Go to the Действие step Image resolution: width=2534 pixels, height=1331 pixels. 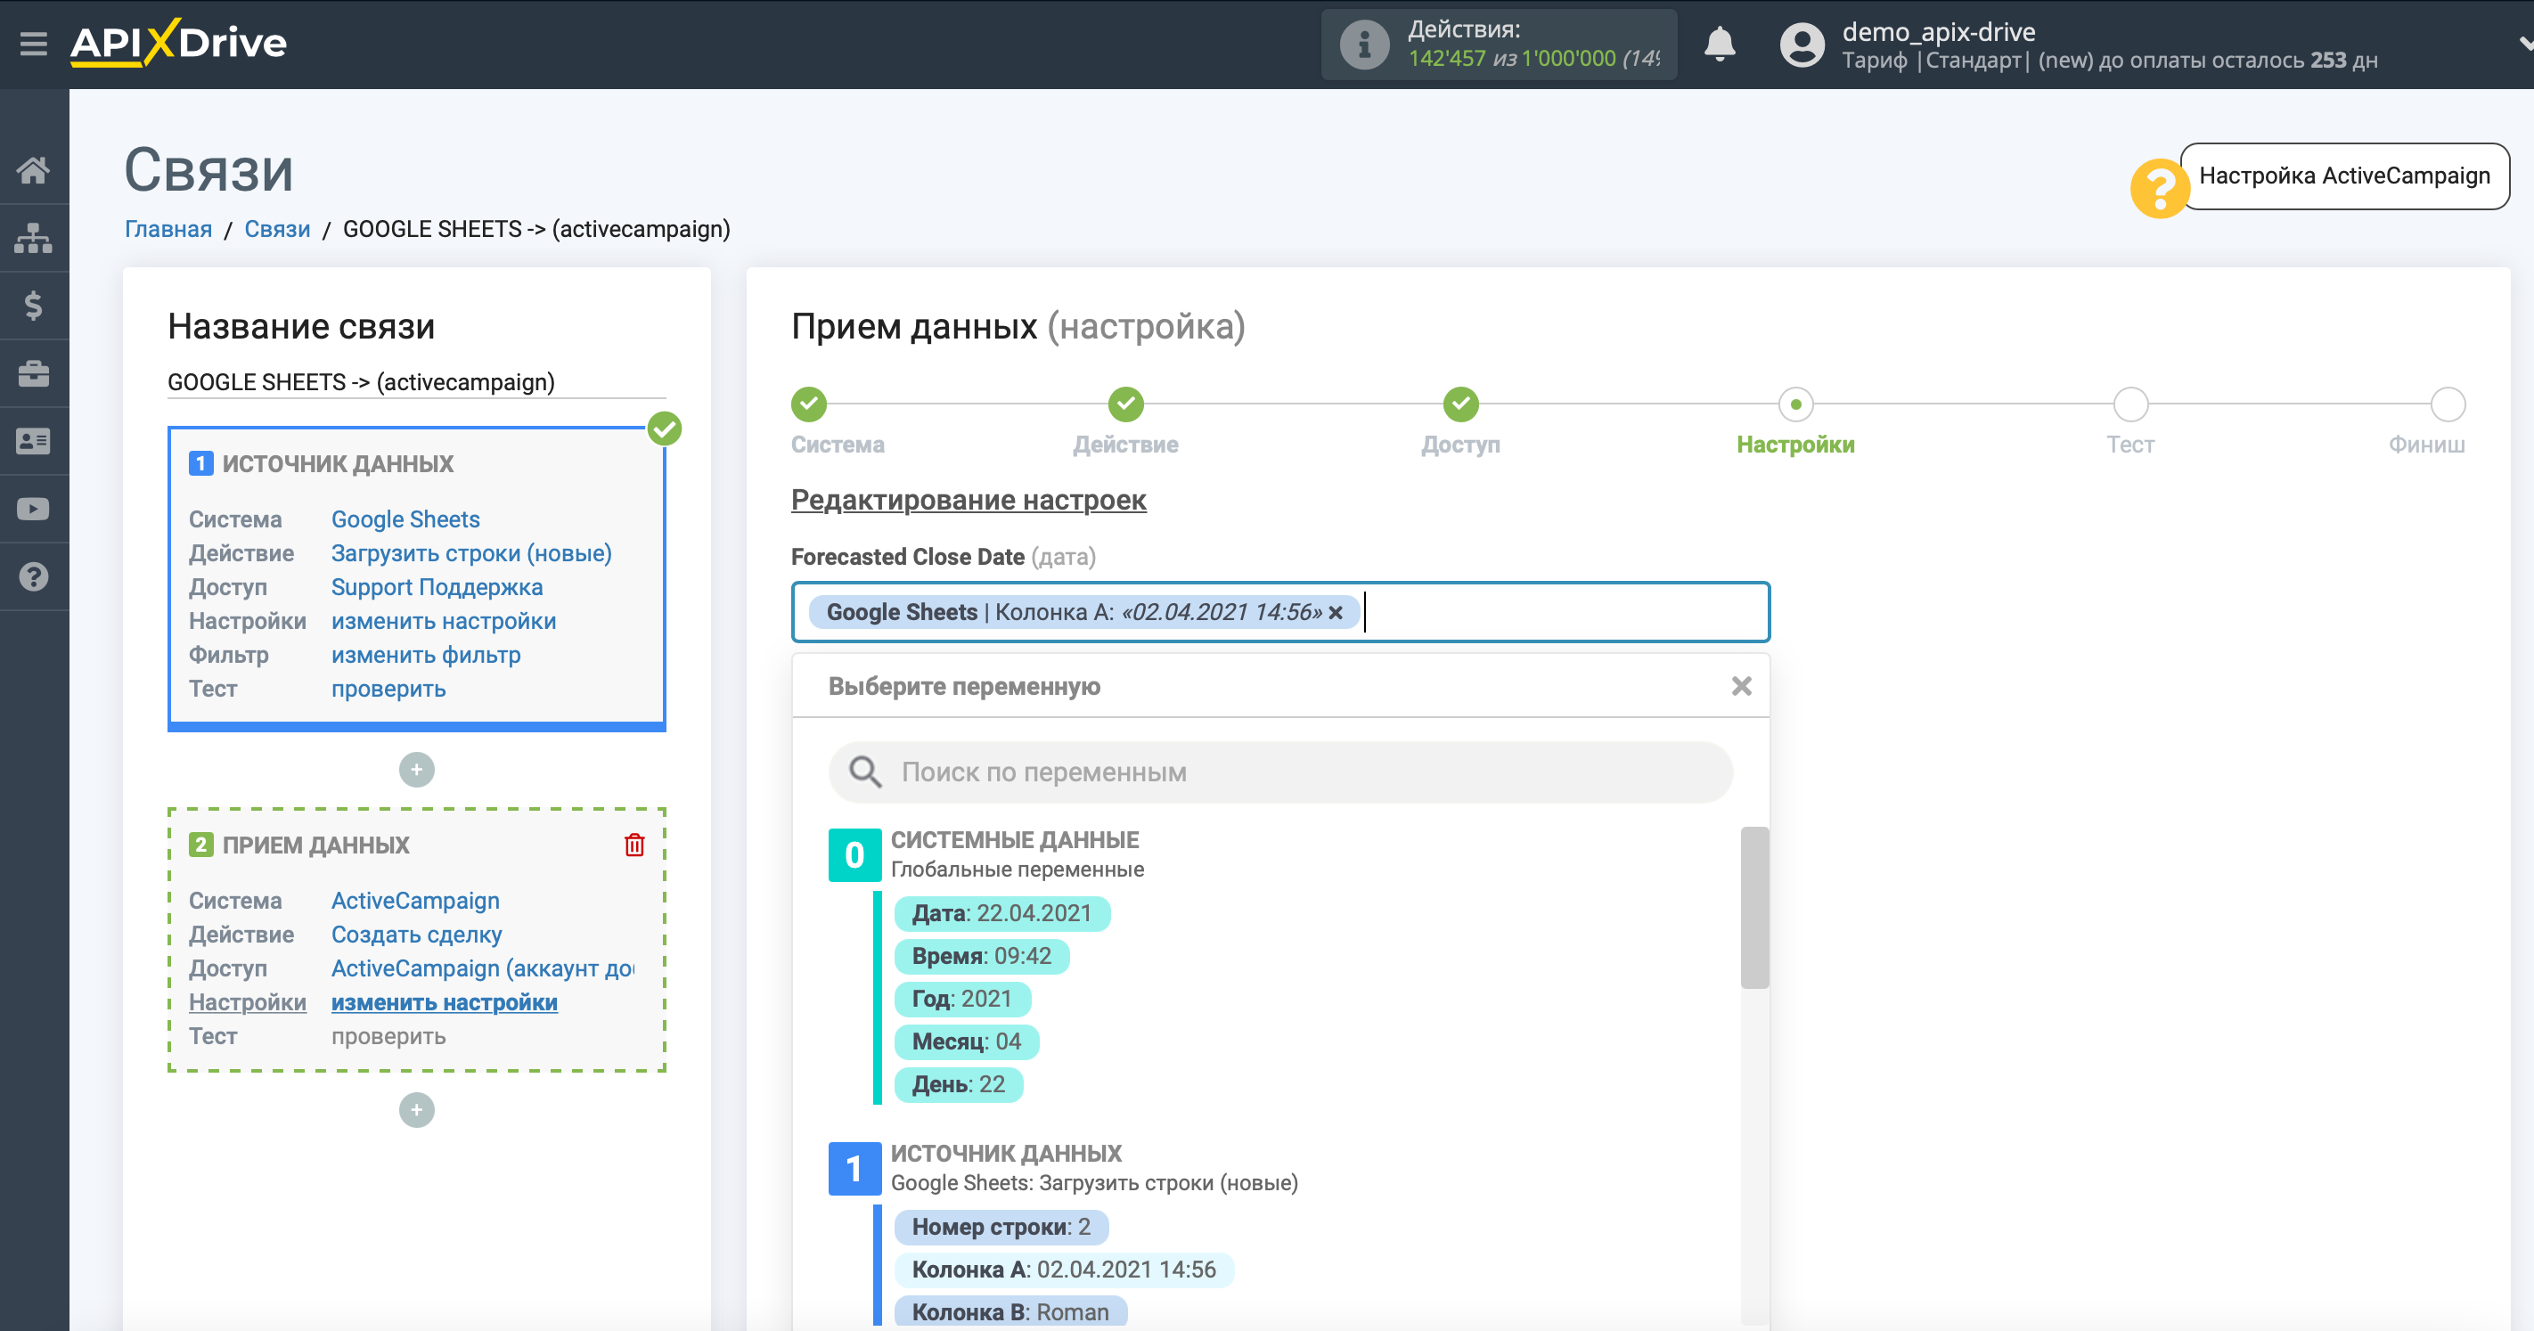point(1125,404)
